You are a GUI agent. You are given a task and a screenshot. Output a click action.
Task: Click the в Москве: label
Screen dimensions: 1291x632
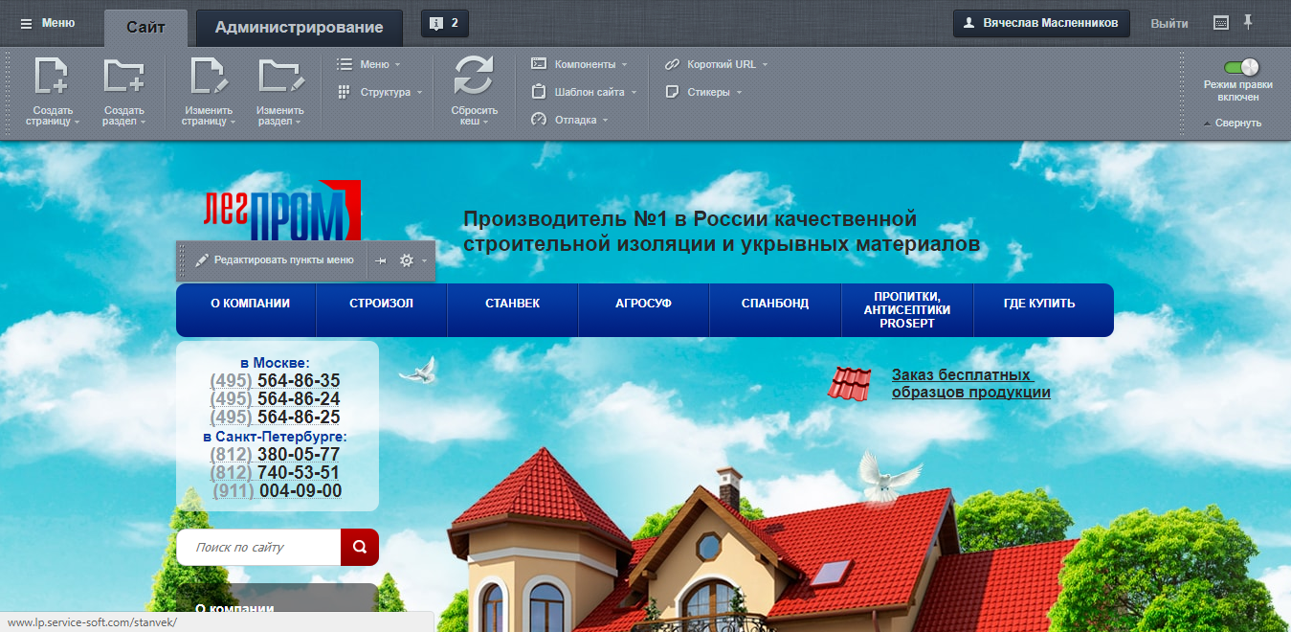(275, 363)
